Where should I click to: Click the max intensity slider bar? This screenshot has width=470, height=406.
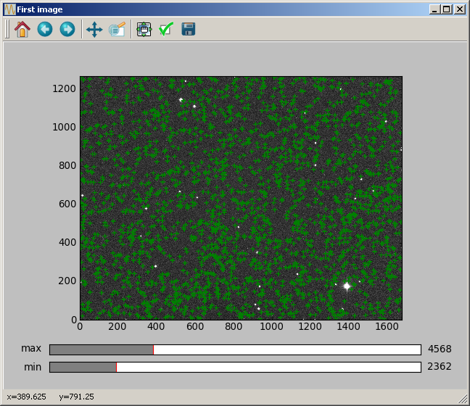[x=235, y=349]
